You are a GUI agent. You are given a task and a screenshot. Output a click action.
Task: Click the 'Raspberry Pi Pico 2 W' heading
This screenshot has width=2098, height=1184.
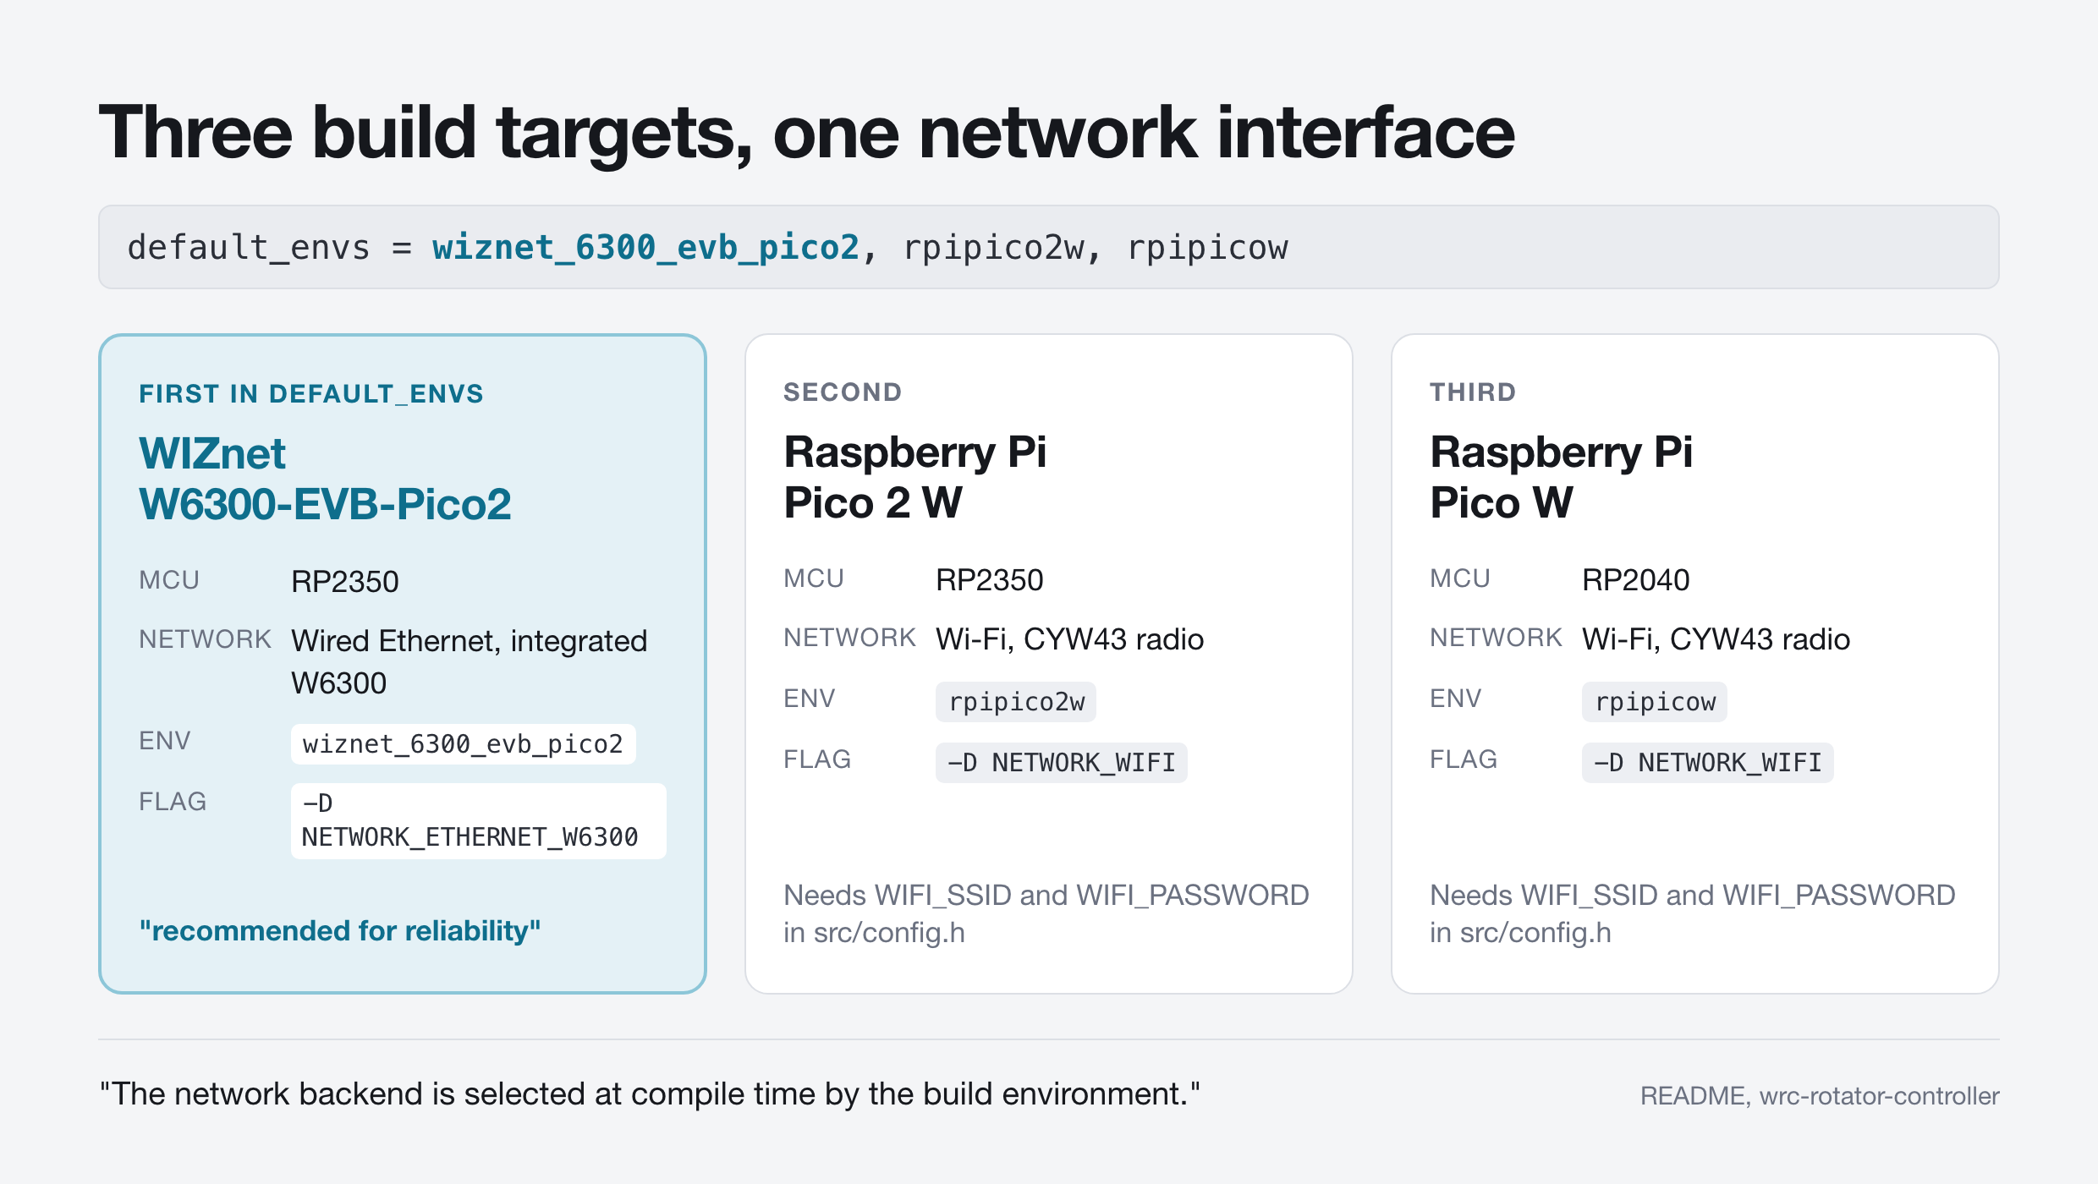tap(914, 477)
